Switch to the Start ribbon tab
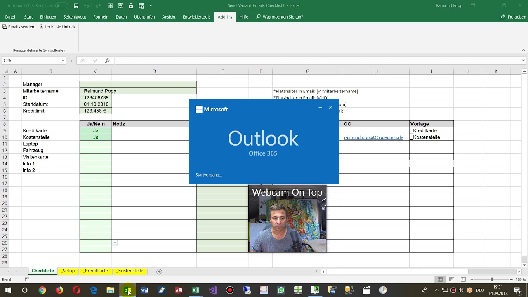 point(28,17)
